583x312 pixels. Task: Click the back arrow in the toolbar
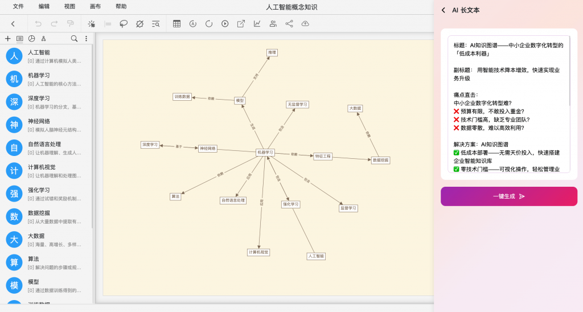(13, 24)
